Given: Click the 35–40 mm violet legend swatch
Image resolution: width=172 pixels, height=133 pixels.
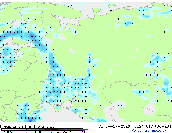Looking at the screenshot, I should pyautogui.click(x=67, y=129).
